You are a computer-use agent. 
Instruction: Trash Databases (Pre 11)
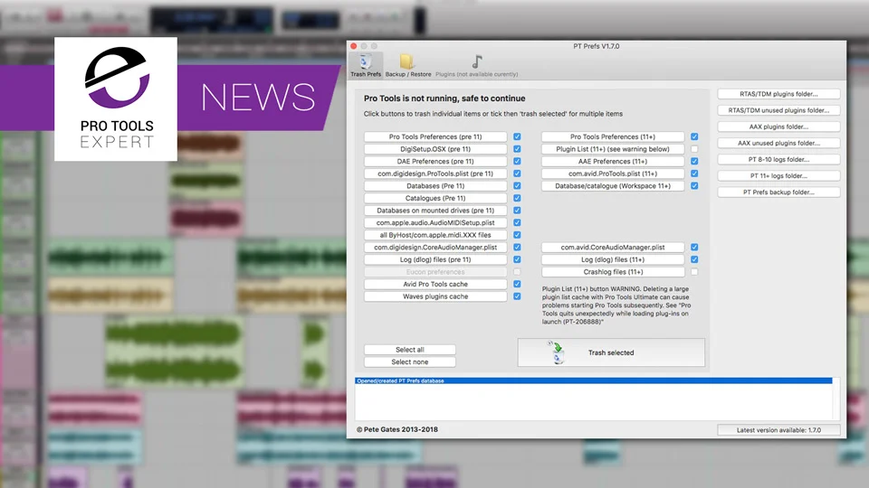[435, 186]
